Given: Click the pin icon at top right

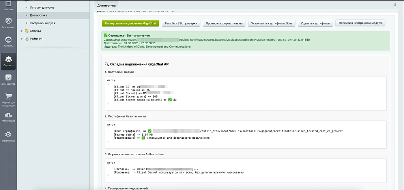Looking at the screenshot, I should click(x=395, y=5).
